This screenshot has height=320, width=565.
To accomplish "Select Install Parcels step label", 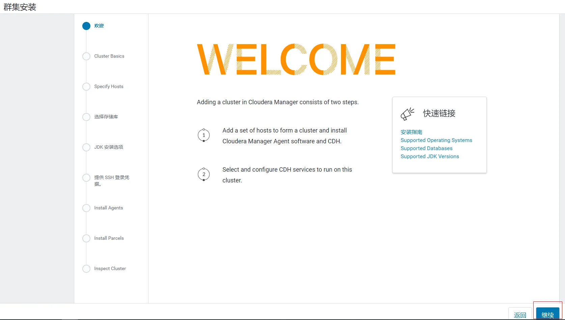I will (x=109, y=238).
